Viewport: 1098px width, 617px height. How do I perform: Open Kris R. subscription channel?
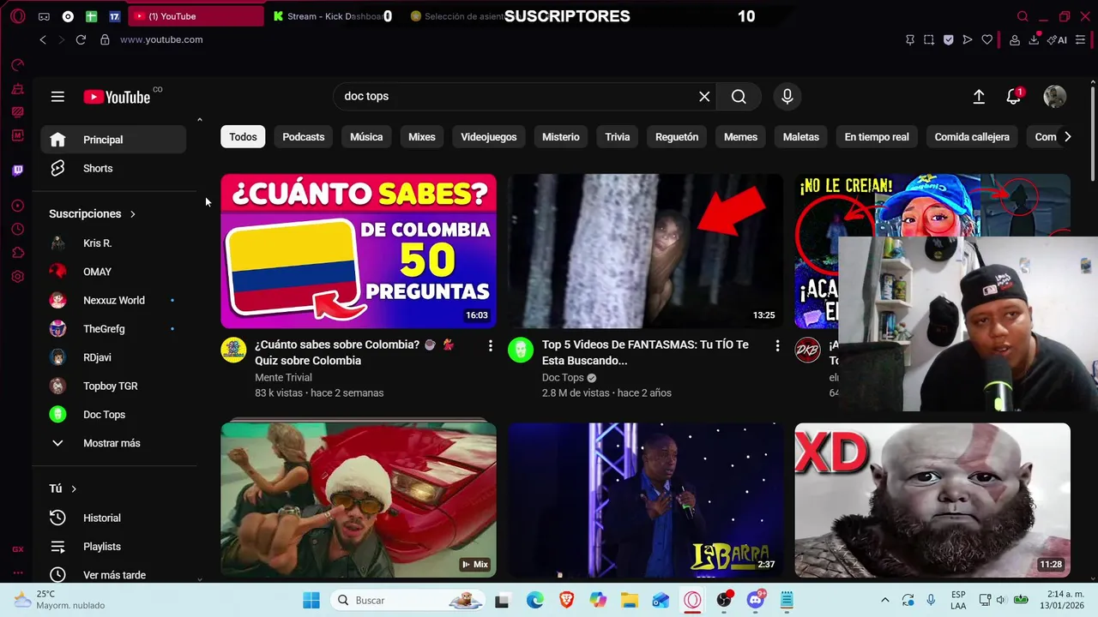113,243
